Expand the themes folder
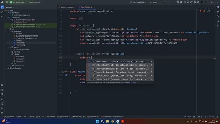The height and width of the screenshot is (124, 220). click(12, 61)
